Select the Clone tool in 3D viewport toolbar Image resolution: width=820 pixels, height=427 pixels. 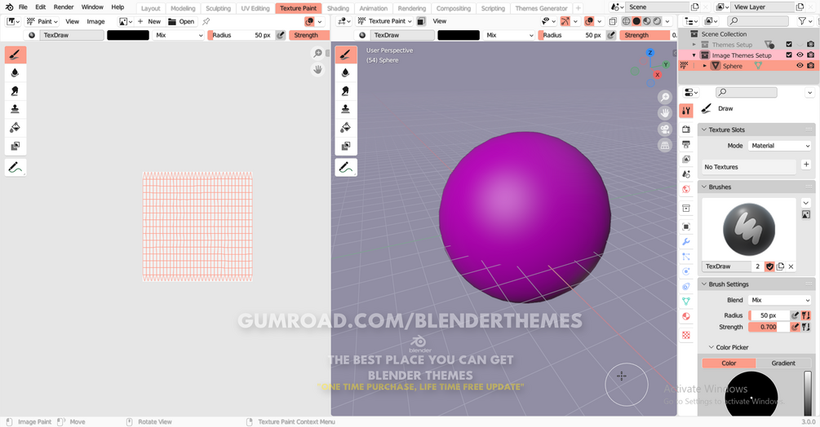[346, 109]
